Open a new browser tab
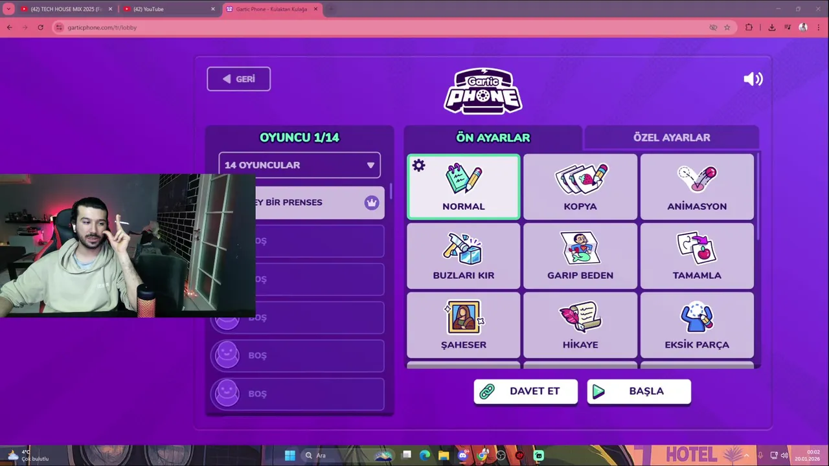 click(x=330, y=9)
